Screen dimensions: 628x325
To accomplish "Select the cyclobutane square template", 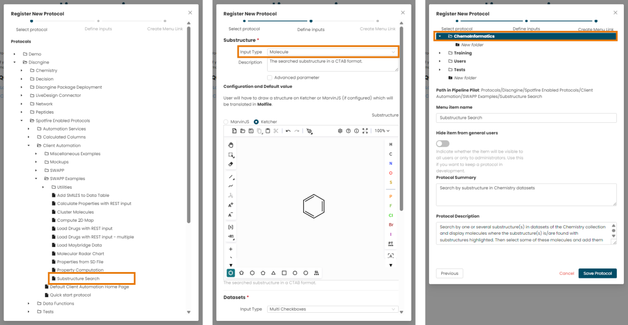I will point(284,273).
